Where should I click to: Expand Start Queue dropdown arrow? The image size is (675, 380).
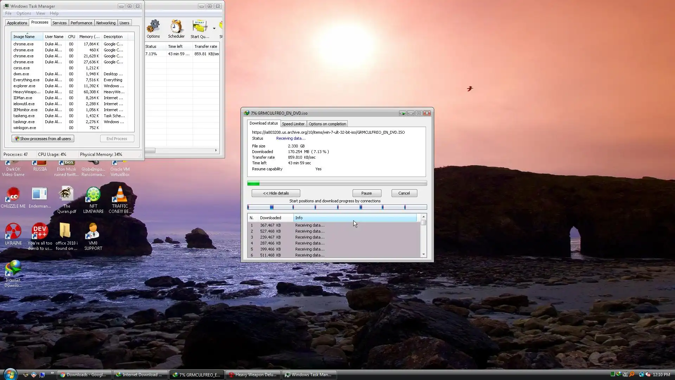214,28
